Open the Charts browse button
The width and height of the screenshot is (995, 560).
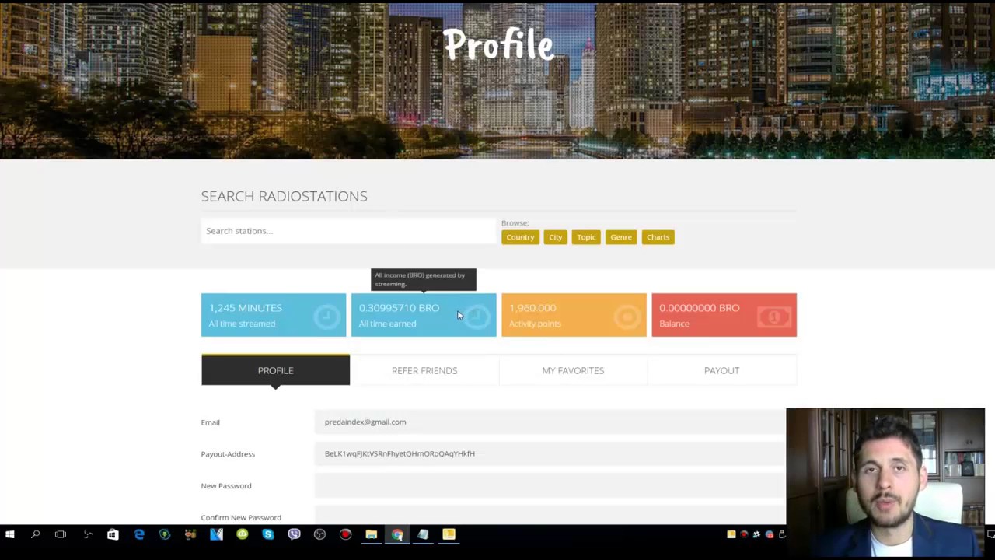click(x=658, y=237)
